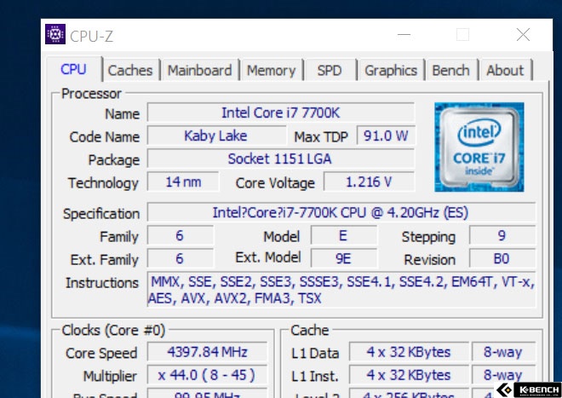Screen dimensions: 562x398
Task: Click the Processor group label
Action: pyautogui.click(x=91, y=94)
